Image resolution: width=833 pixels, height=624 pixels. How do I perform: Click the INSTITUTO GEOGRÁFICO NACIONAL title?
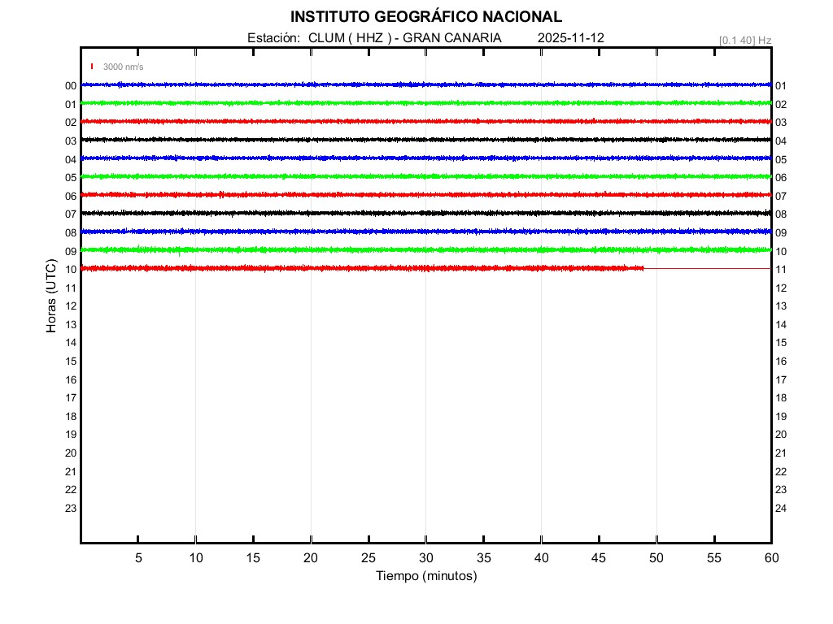point(425,17)
